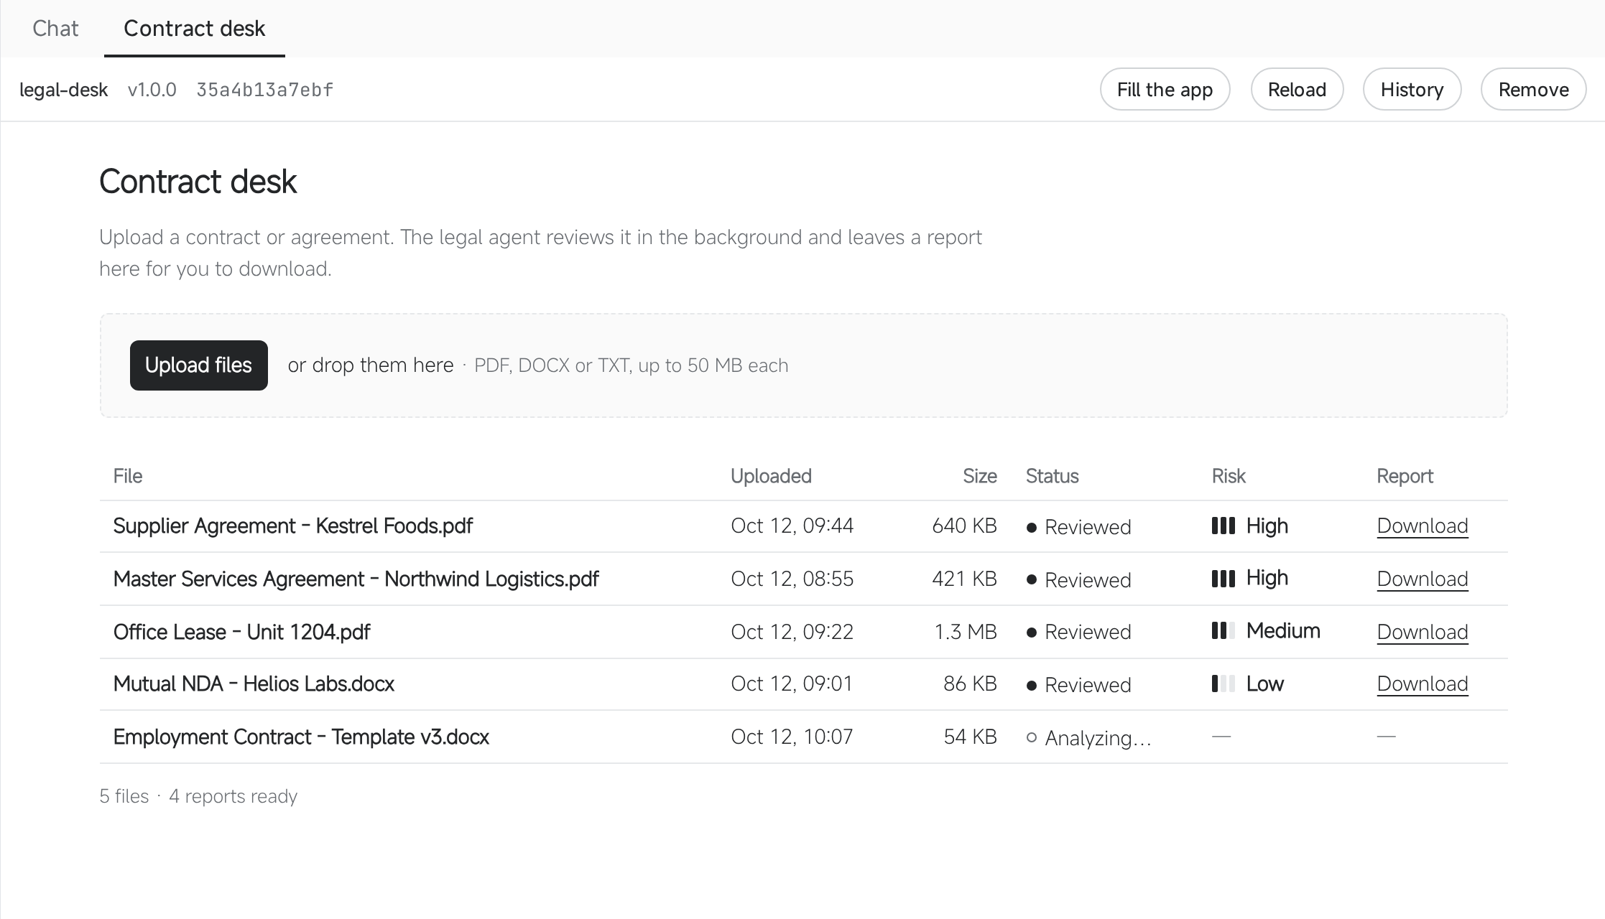Click the Medium risk label
1605x919 pixels.
click(x=1283, y=631)
